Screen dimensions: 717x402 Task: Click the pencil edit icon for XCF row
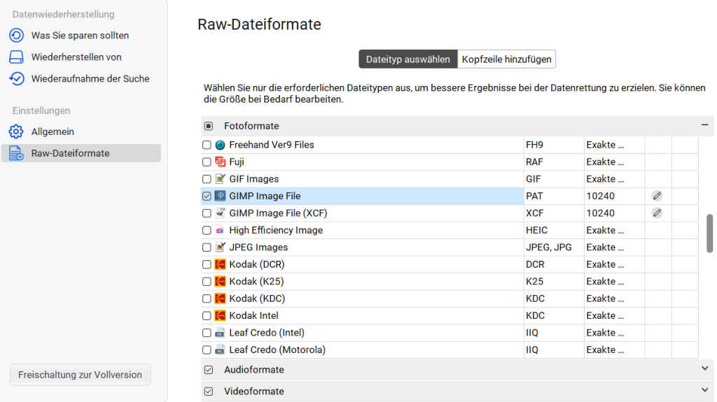tap(657, 213)
